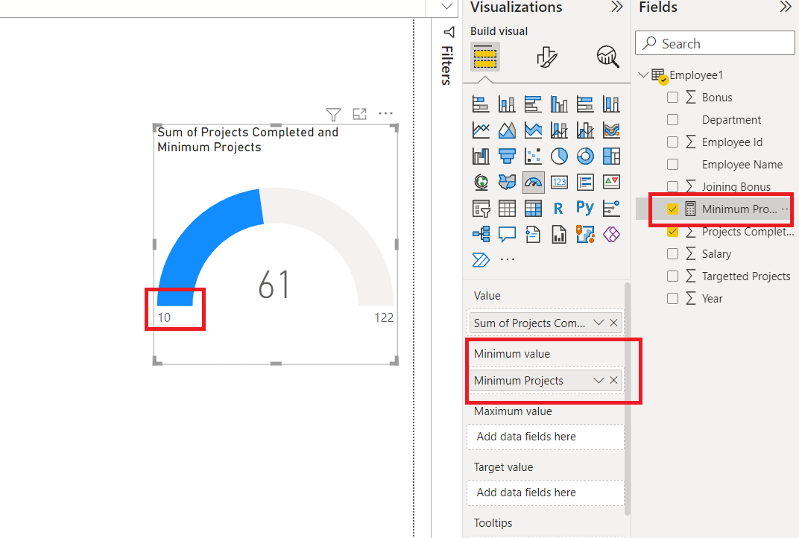Choose the R script visual
799x538 pixels.
click(559, 208)
